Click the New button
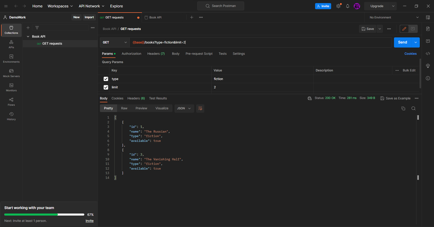Screen dimensions: 434x227 [x=77, y=17]
